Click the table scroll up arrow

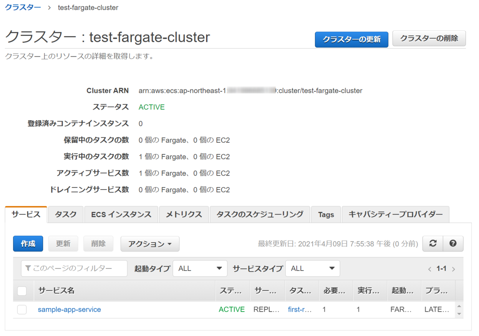[459, 306]
